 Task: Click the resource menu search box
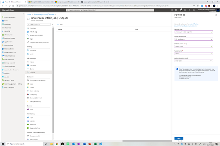pyautogui.click(x=39, y=24)
